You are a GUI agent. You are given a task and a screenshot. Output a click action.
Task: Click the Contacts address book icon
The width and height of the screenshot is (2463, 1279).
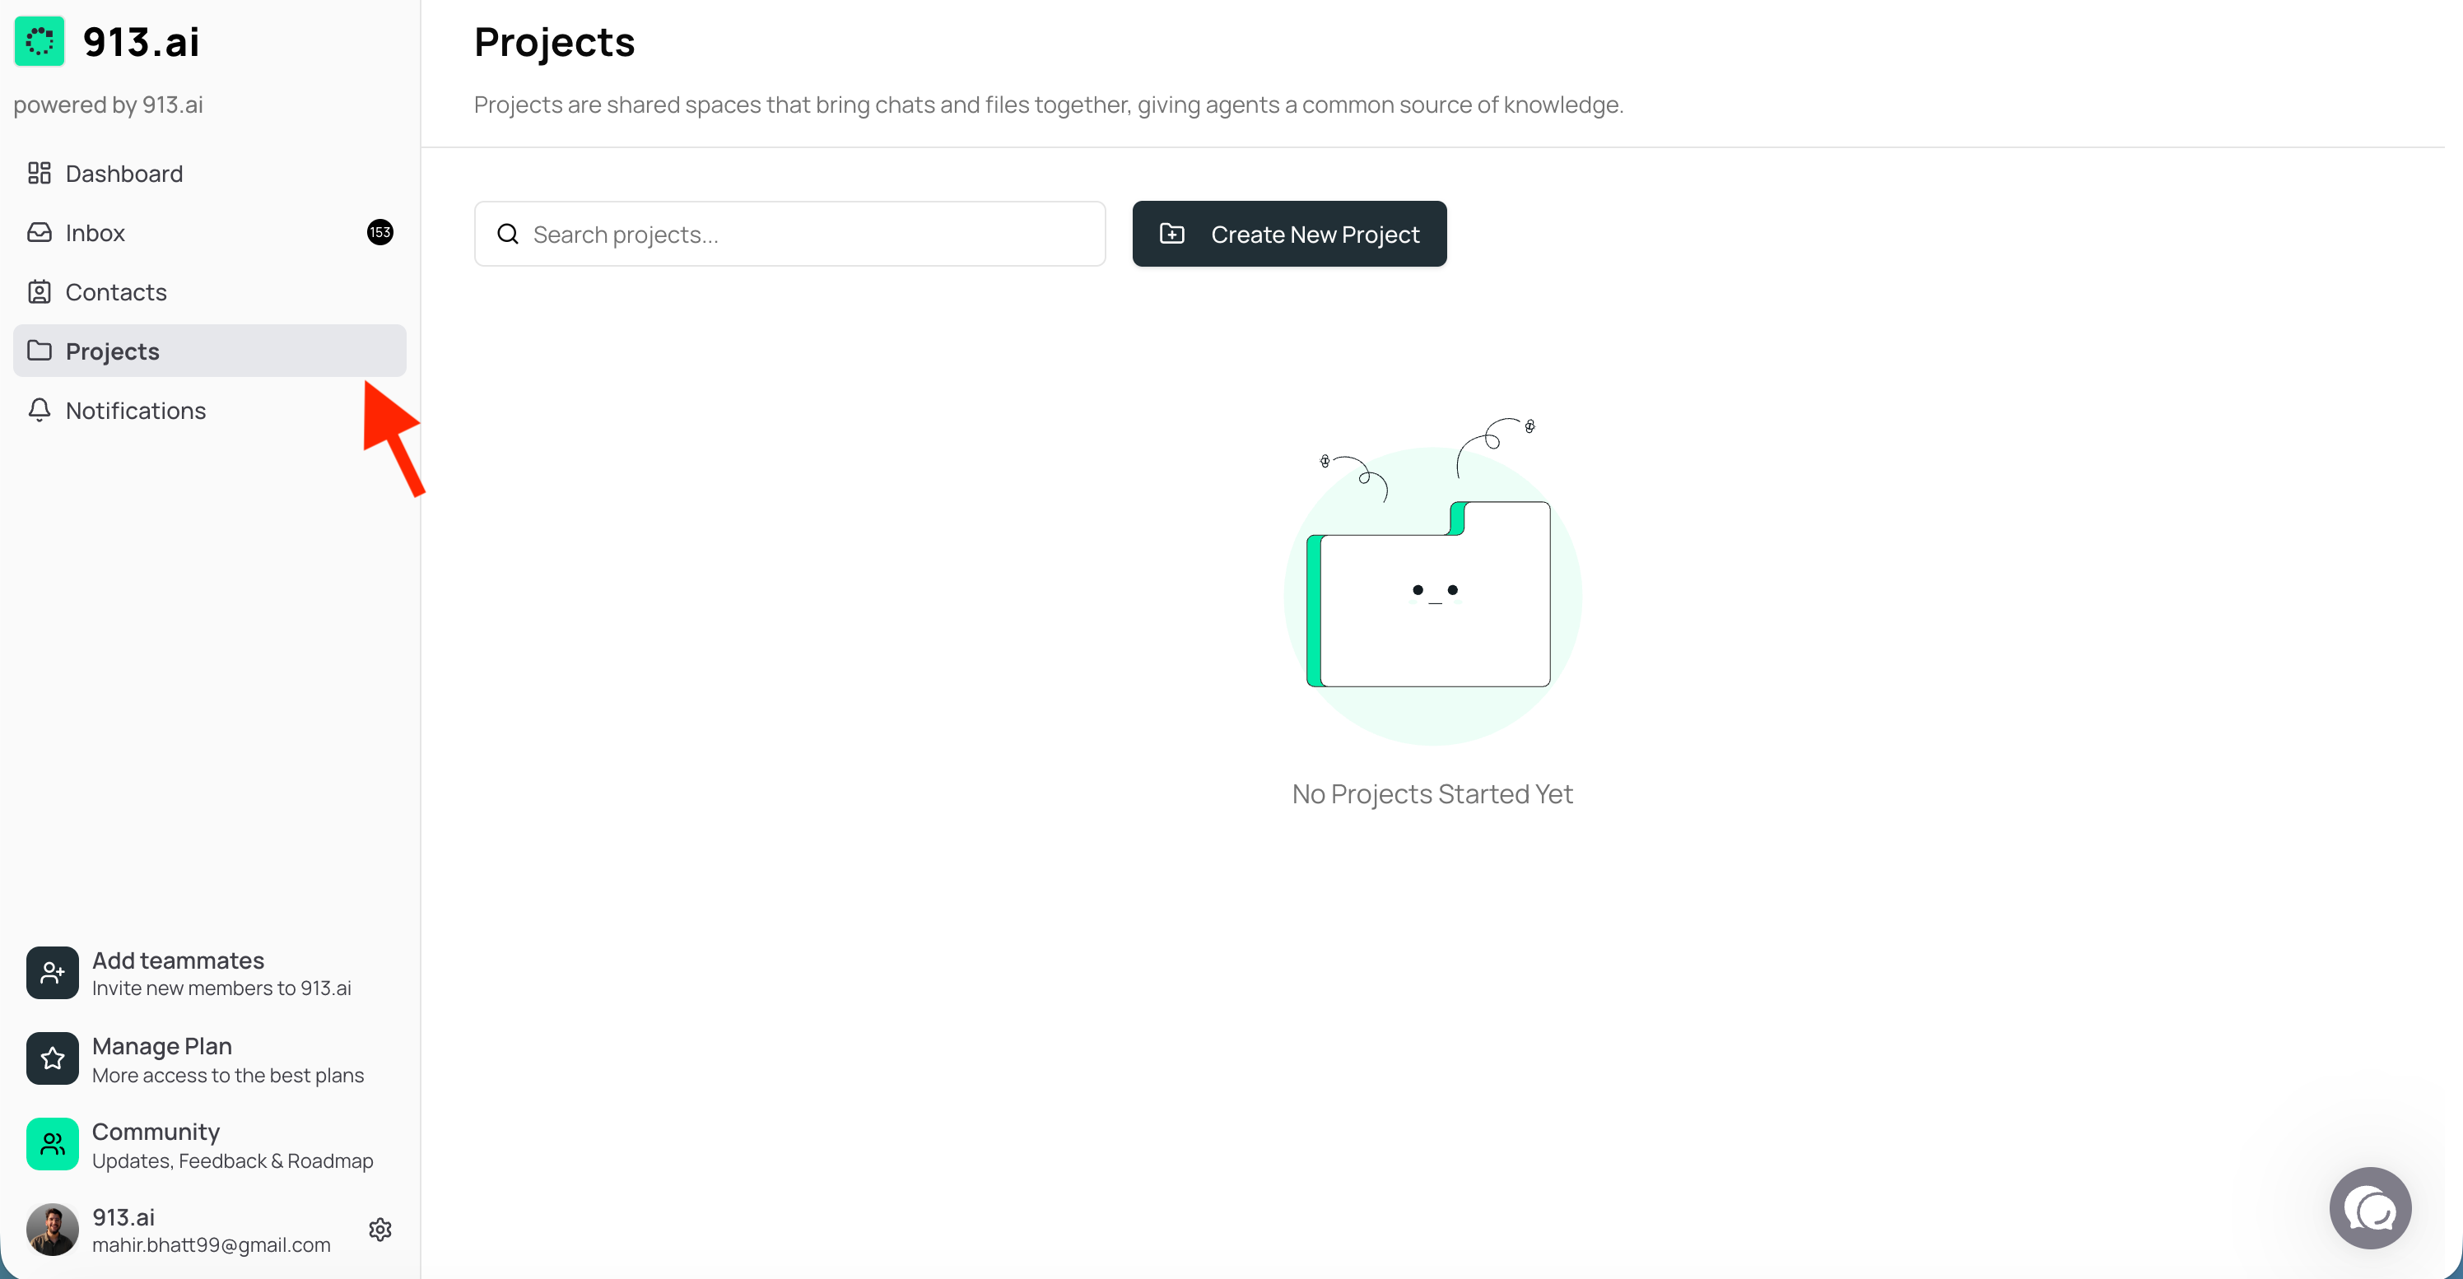point(40,291)
